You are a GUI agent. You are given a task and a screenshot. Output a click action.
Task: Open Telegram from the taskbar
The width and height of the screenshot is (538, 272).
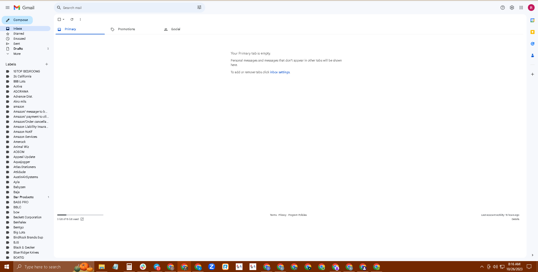157,267
